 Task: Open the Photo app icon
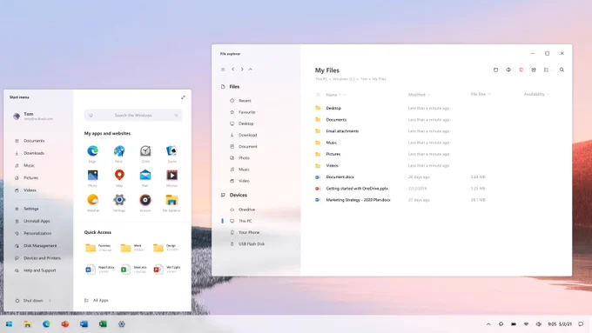(92, 176)
